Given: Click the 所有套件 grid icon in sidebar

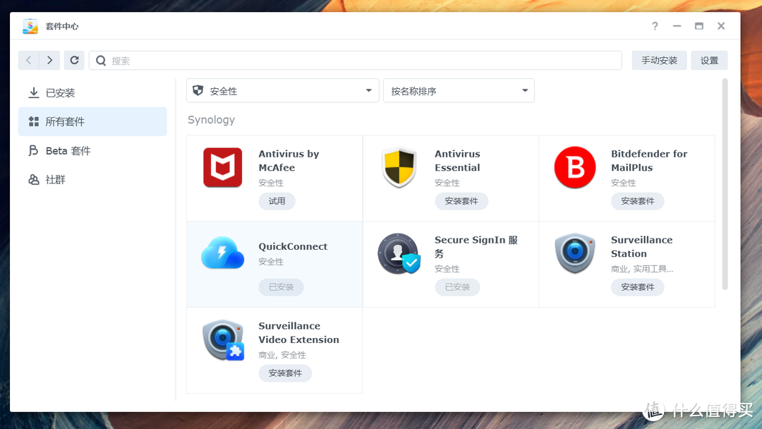Looking at the screenshot, I should click(x=34, y=121).
